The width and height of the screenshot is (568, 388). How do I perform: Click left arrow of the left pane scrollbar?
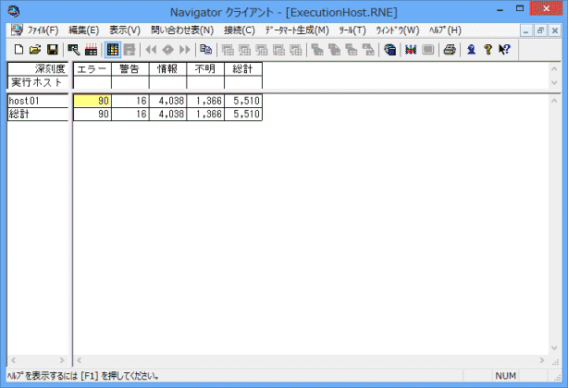[12, 358]
